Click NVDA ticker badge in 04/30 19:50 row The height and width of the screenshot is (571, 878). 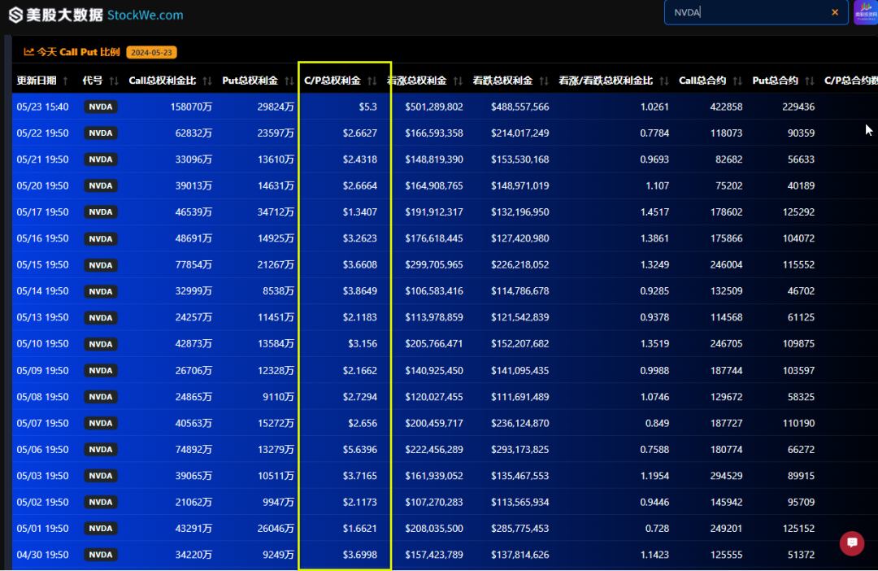(x=101, y=555)
